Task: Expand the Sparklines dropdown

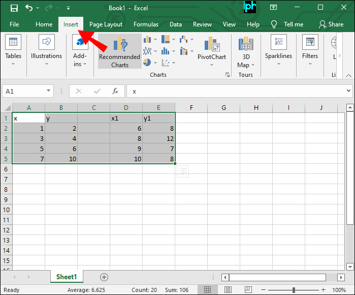Action: 278,52
